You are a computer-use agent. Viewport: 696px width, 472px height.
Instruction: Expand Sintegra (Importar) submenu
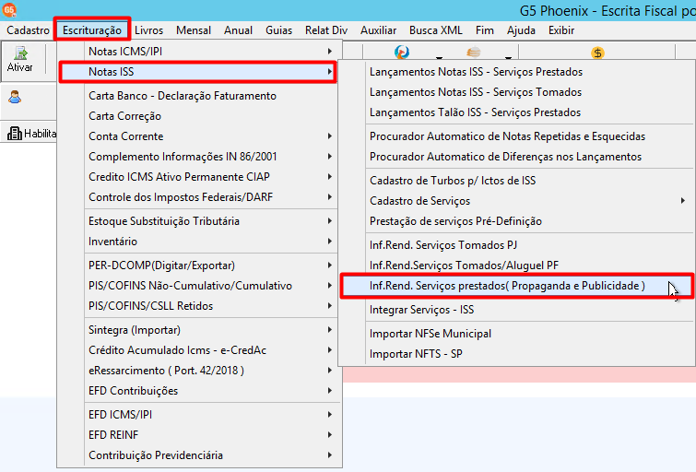(x=198, y=330)
